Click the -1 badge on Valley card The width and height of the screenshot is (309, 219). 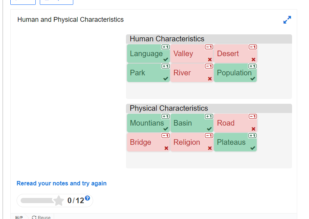point(209,47)
